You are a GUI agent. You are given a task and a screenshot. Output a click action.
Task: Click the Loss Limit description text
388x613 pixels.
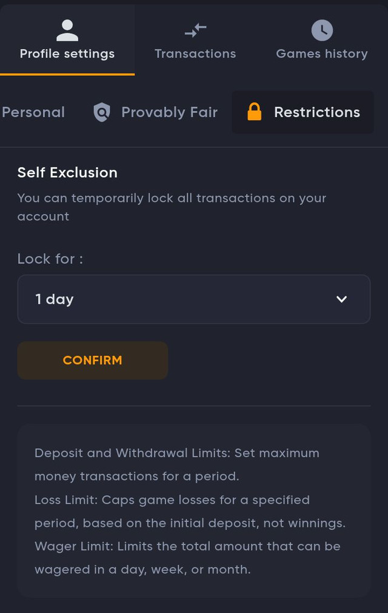coord(190,511)
